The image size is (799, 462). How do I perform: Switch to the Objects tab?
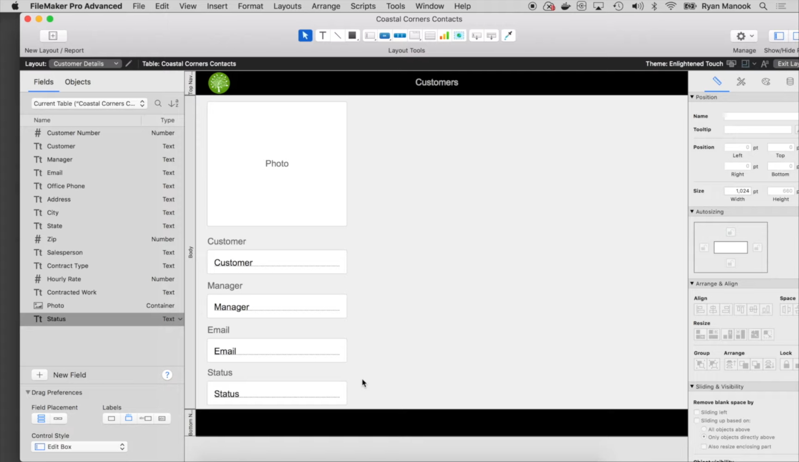77,82
